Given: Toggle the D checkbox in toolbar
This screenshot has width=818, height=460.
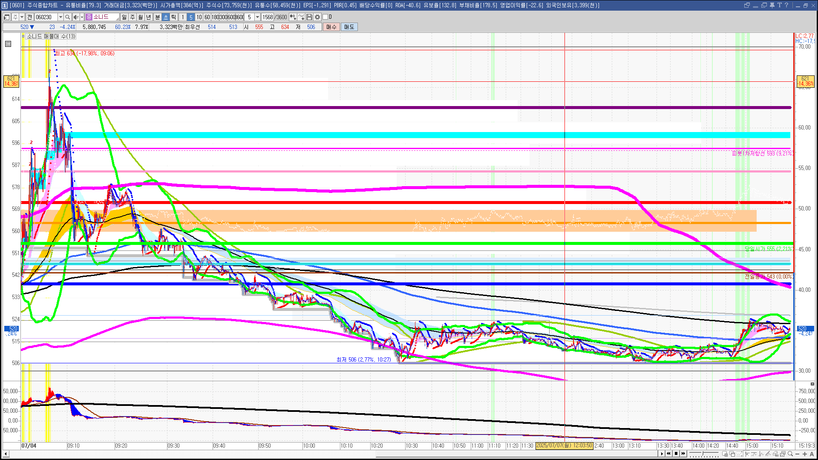Looking at the screenshot, I should point(325,17).
